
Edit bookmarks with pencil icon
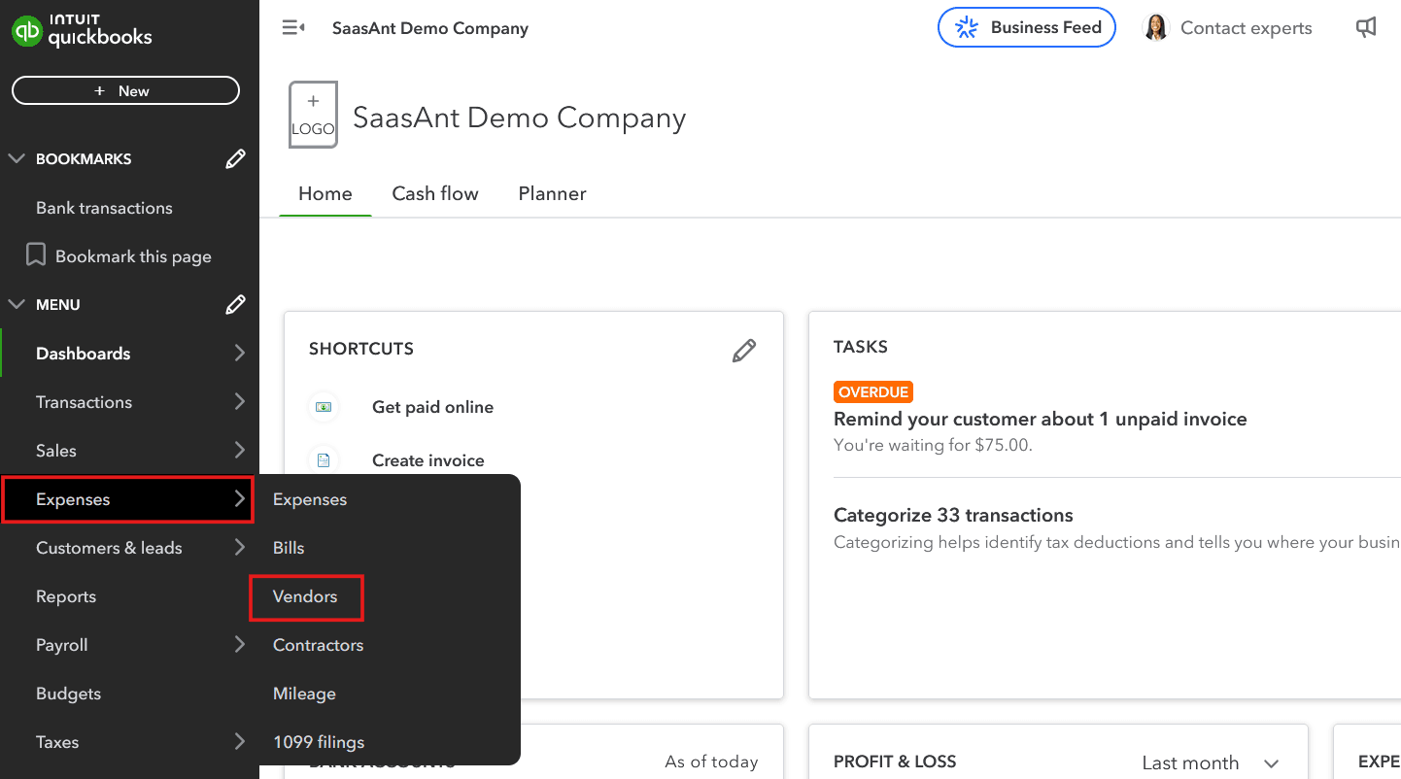(x=235, y=159)
